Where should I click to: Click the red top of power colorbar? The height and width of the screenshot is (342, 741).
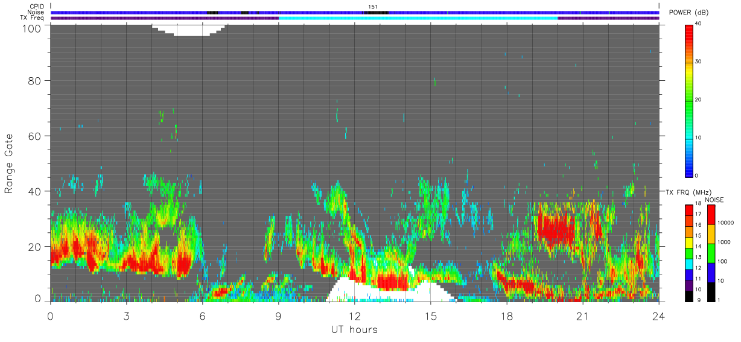point(689,33)
